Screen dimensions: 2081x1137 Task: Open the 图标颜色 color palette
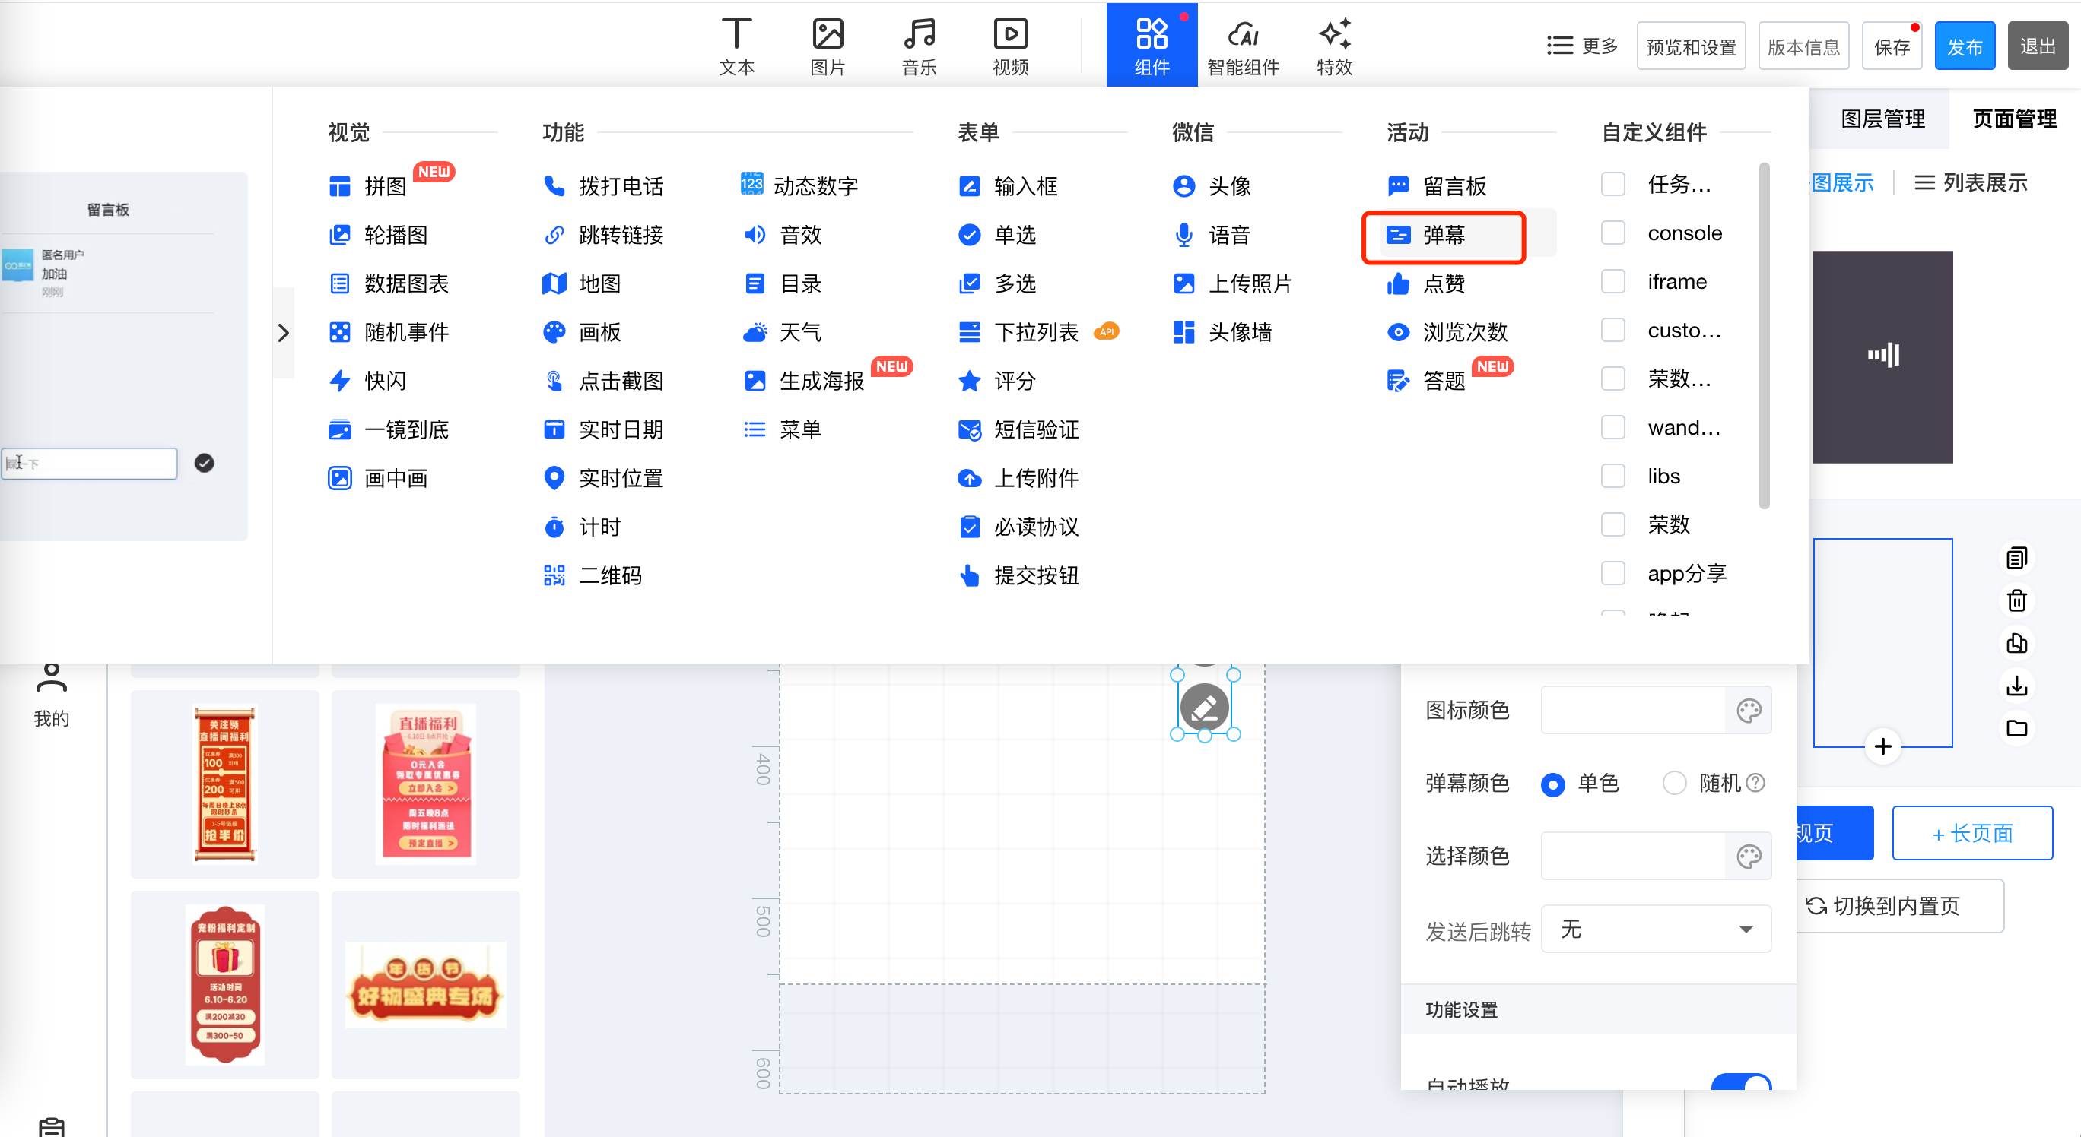coord(1748,710)
